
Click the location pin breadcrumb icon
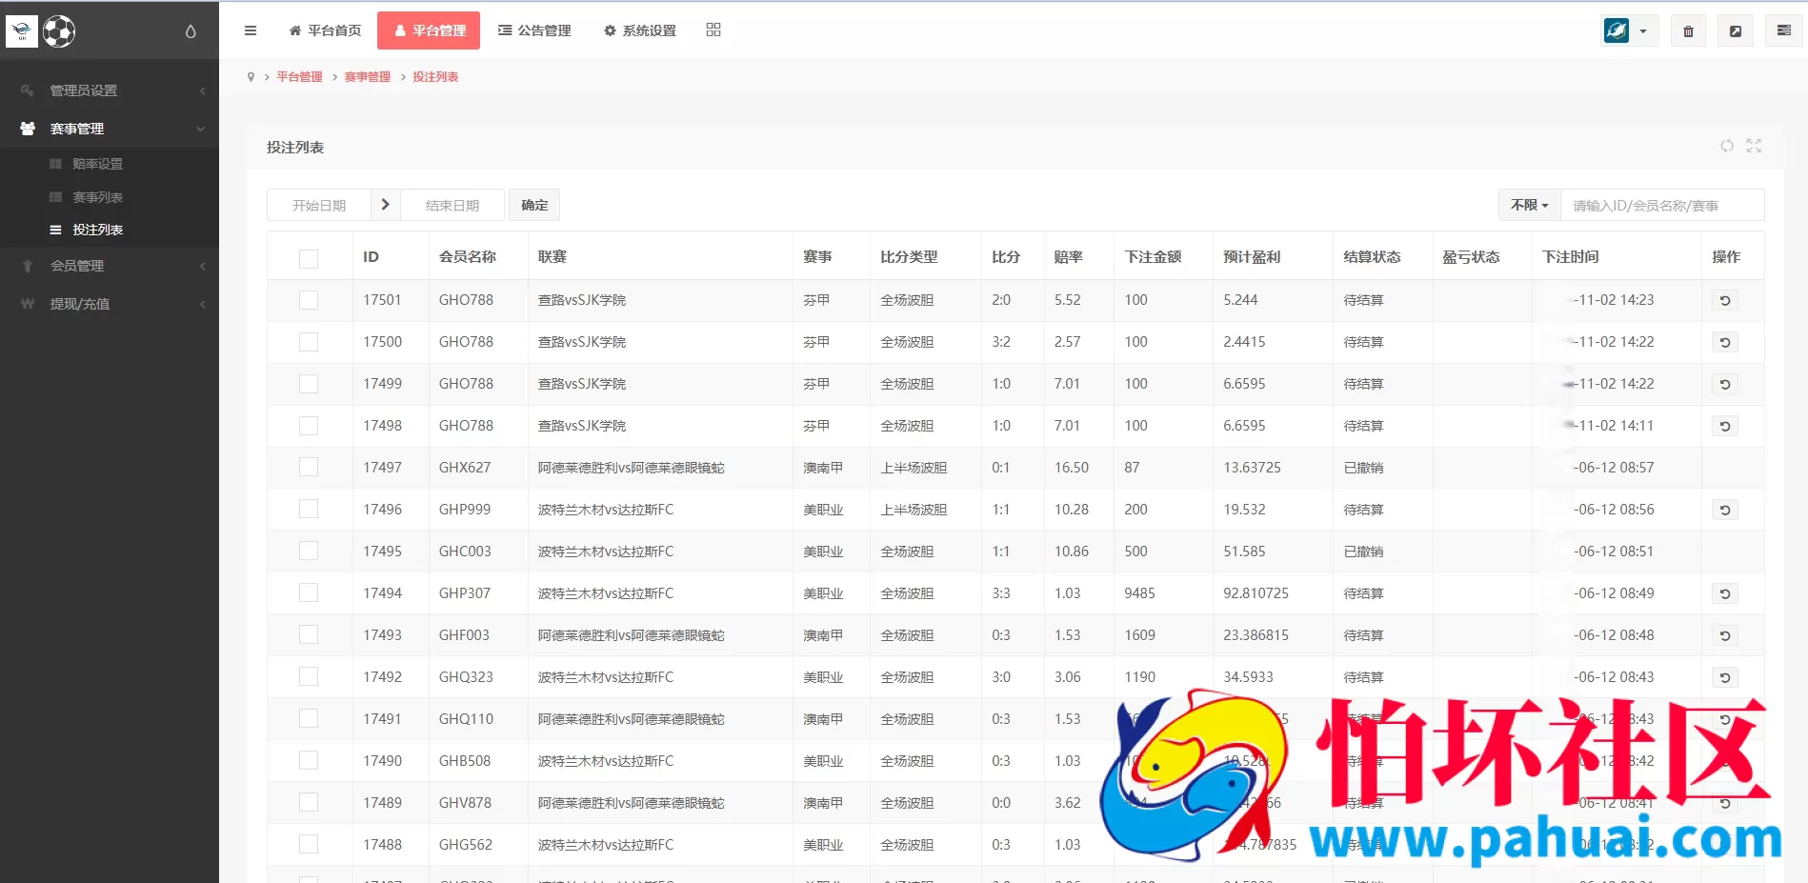tap(251, 77)
